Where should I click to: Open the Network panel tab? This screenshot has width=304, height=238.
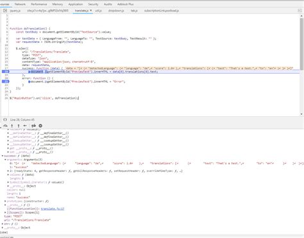point(20,4)
